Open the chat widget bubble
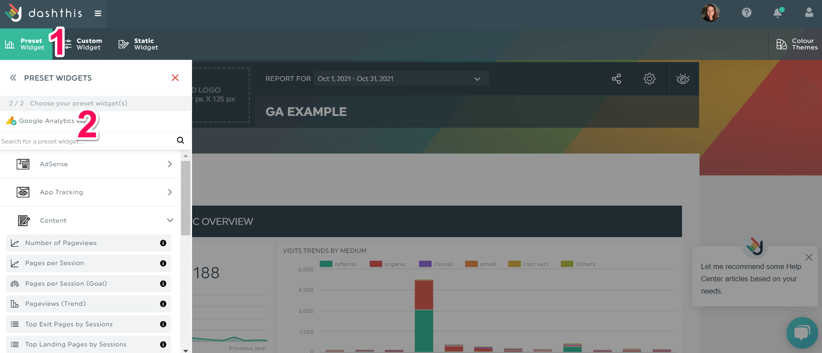Screen dimensions: 822x353 click(x=802, y=333)
